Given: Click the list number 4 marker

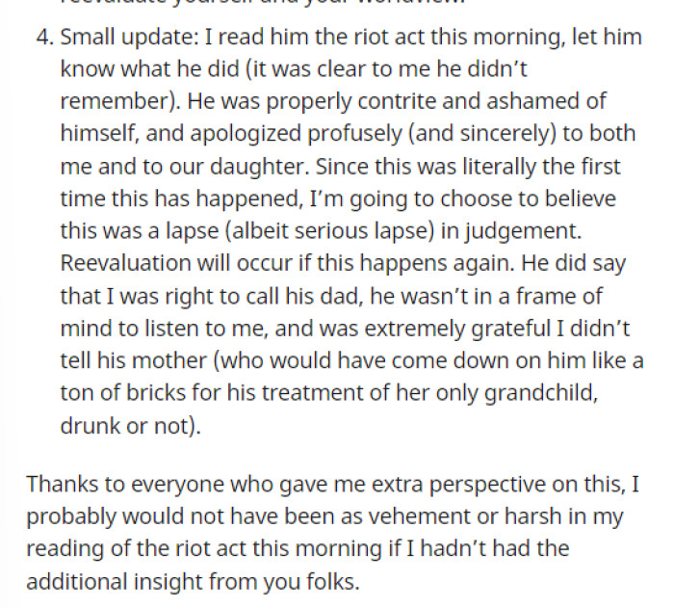Looking at the screenshot, I should pyautogui.click(x=44, y=37).
